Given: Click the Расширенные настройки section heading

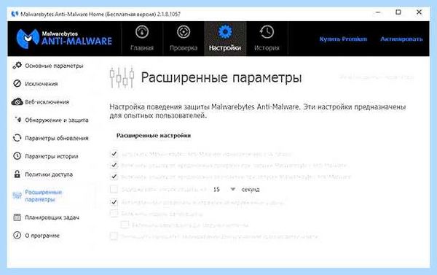Looking at the screenshot, I should [x=154, y=136].
